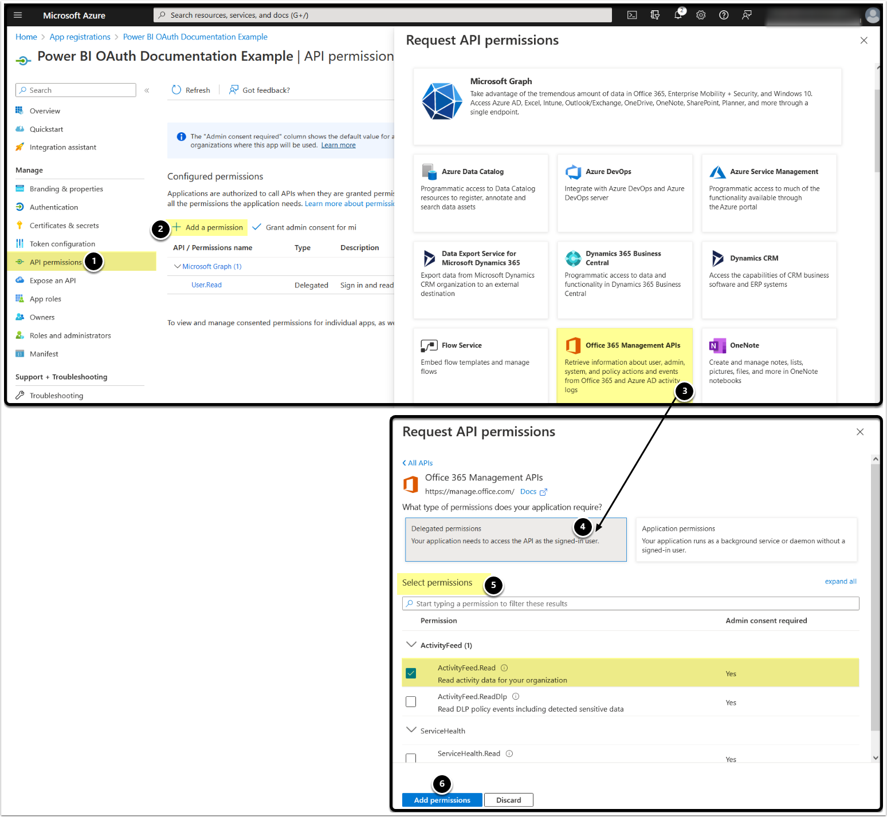Click Got feedback? in the toolbar
887x817 pixels.
pos(260,90)
